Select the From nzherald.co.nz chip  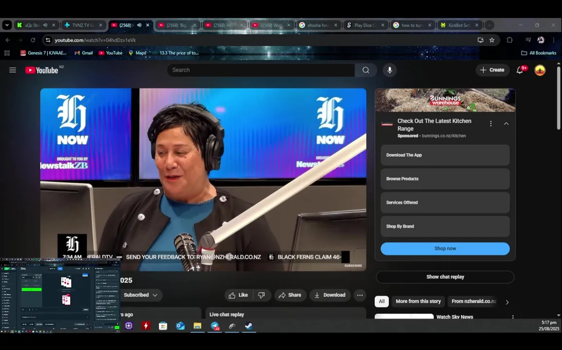[473, 301]
